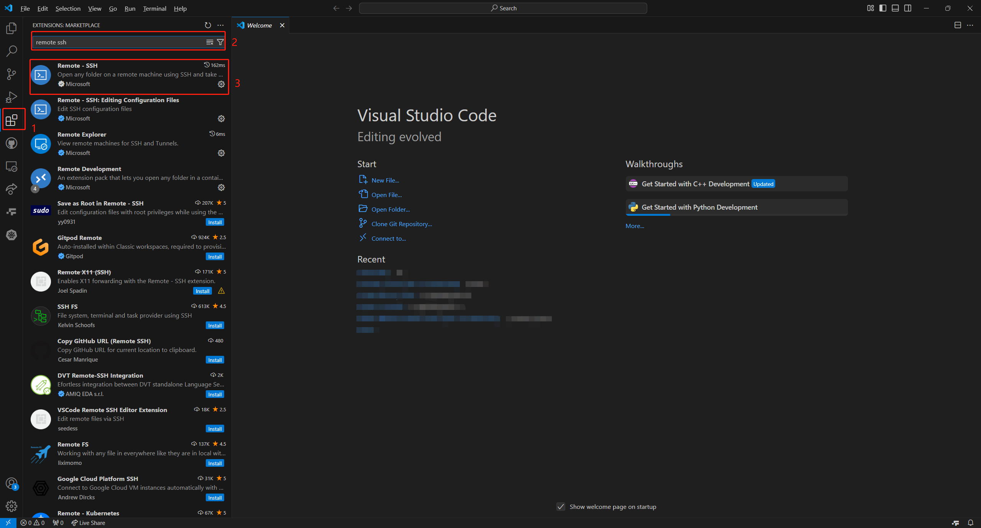The height and width of the screenshot is (528, 981).
Task: Open settings gear on the Remote - SSH extension
Action: click(x=221, y=85)
